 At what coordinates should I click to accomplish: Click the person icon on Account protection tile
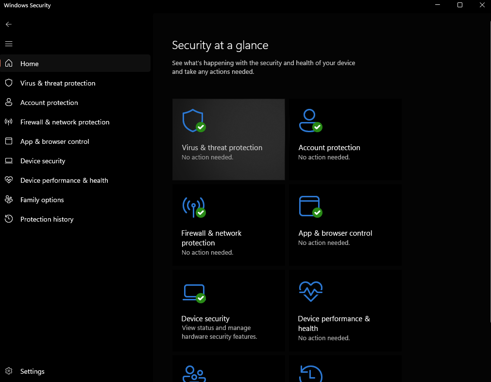308,120
